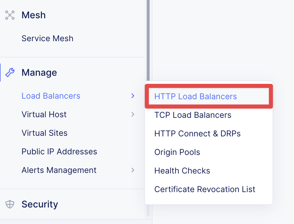Click the Mesh section nodes icon
Screen dimensions: 294x224
(10, 15)
